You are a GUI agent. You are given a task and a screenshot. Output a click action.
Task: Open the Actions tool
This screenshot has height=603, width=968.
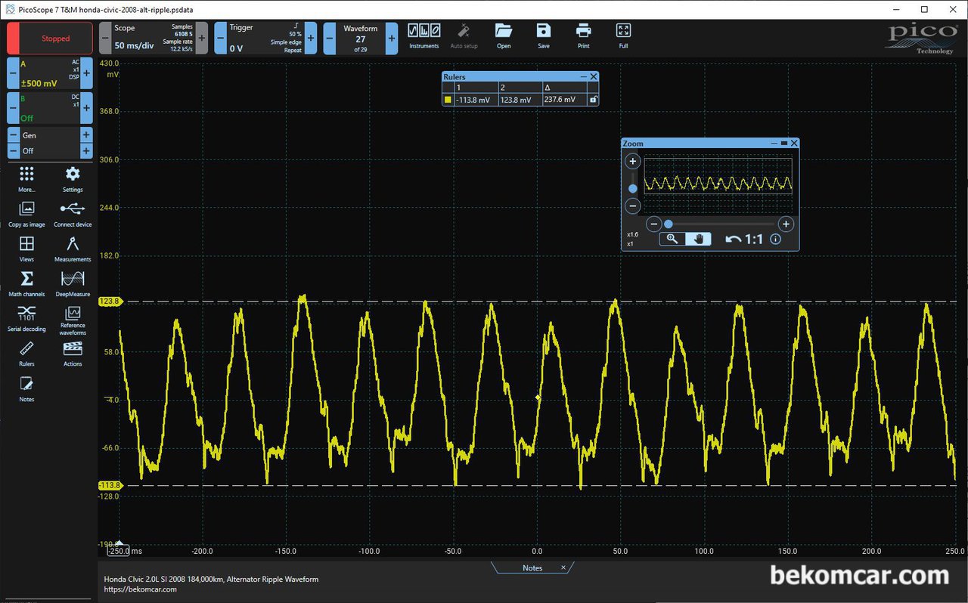click(x=73, y=354)
